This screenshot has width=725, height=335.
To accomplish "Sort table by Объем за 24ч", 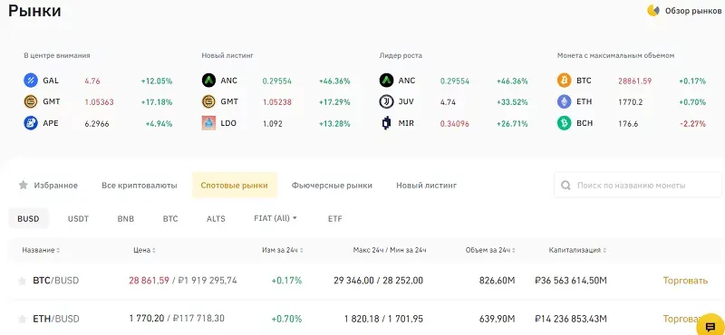I will [490, 250].
